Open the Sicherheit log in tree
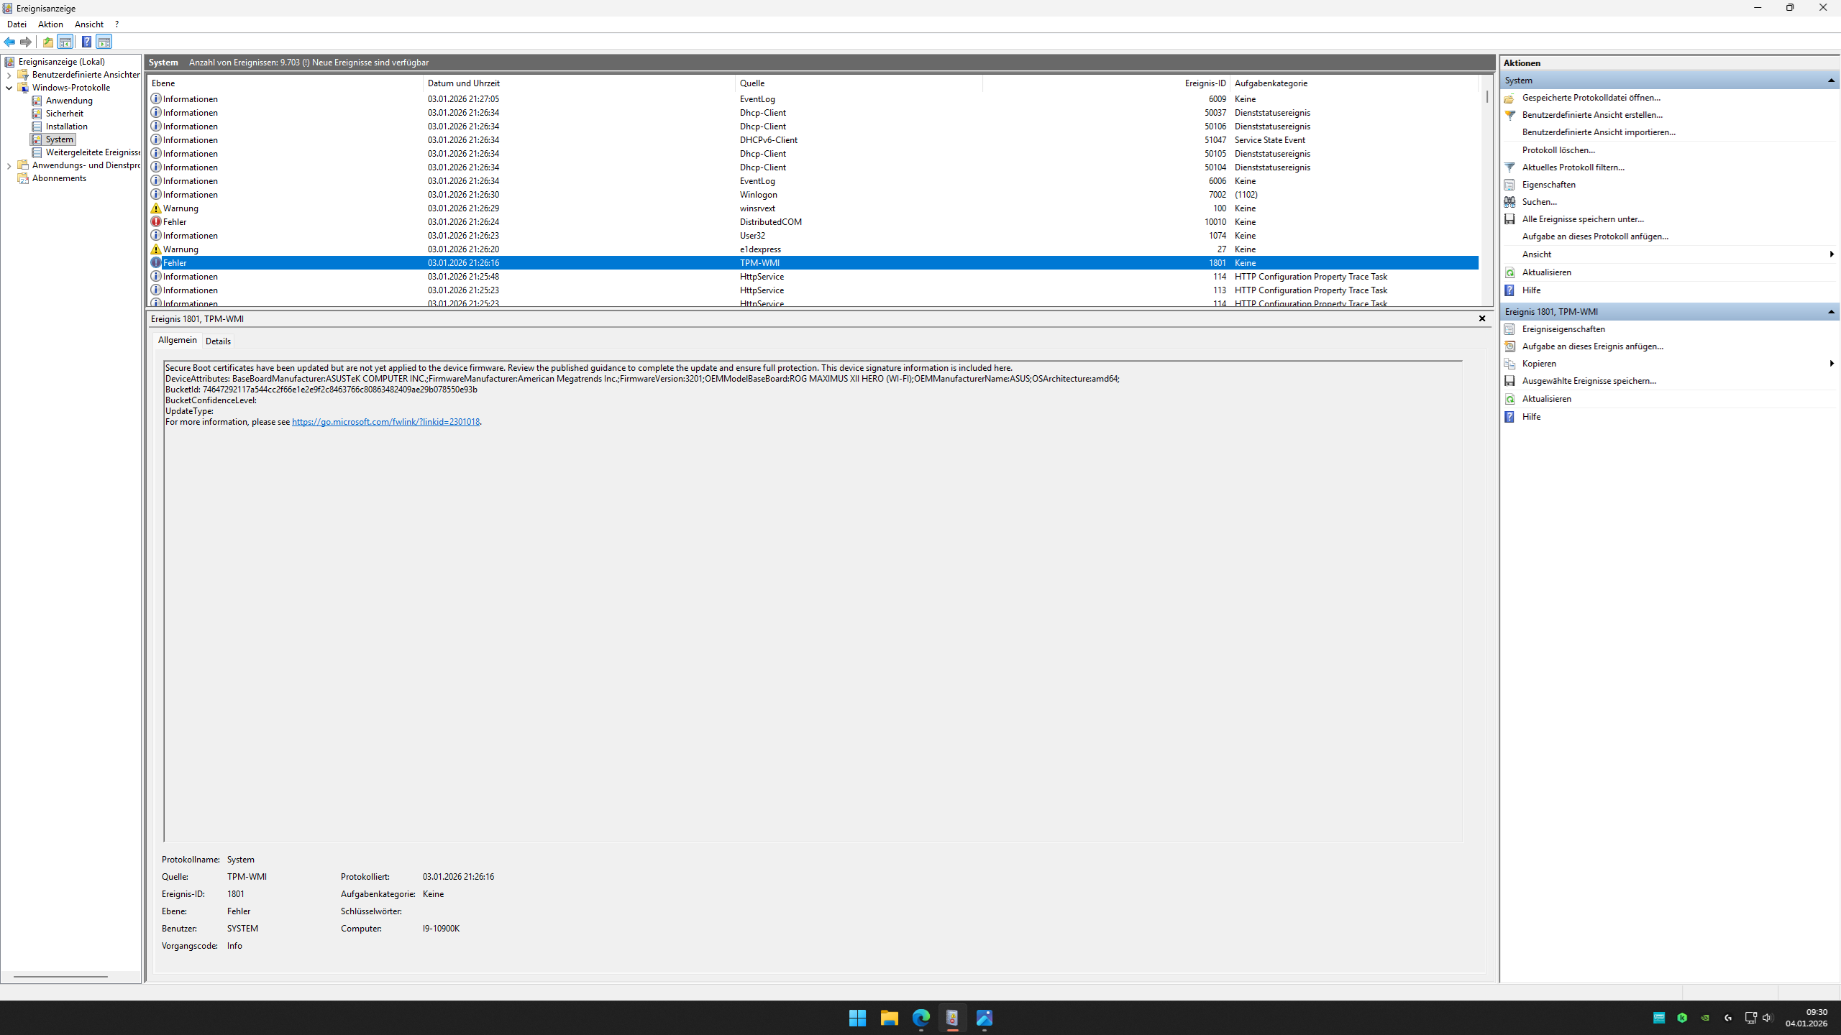 [x=64, y=114]
